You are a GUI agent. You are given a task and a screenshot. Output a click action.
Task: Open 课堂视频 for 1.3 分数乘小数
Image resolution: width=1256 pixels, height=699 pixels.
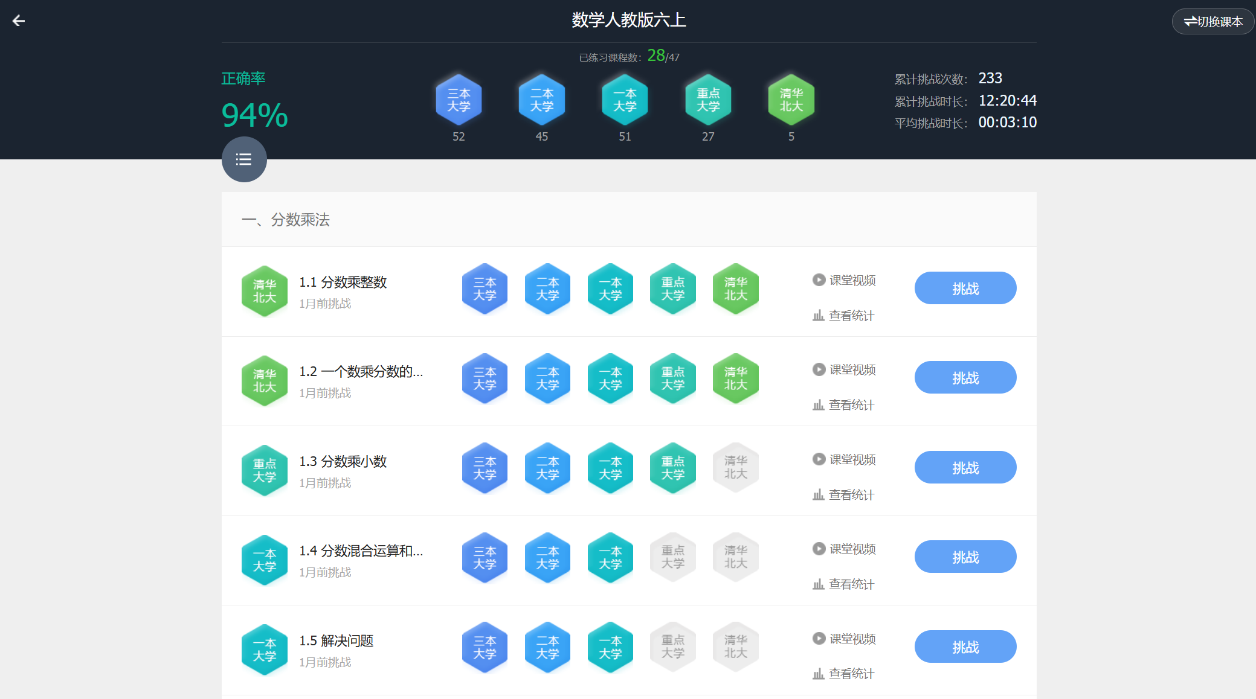[844, 459]
